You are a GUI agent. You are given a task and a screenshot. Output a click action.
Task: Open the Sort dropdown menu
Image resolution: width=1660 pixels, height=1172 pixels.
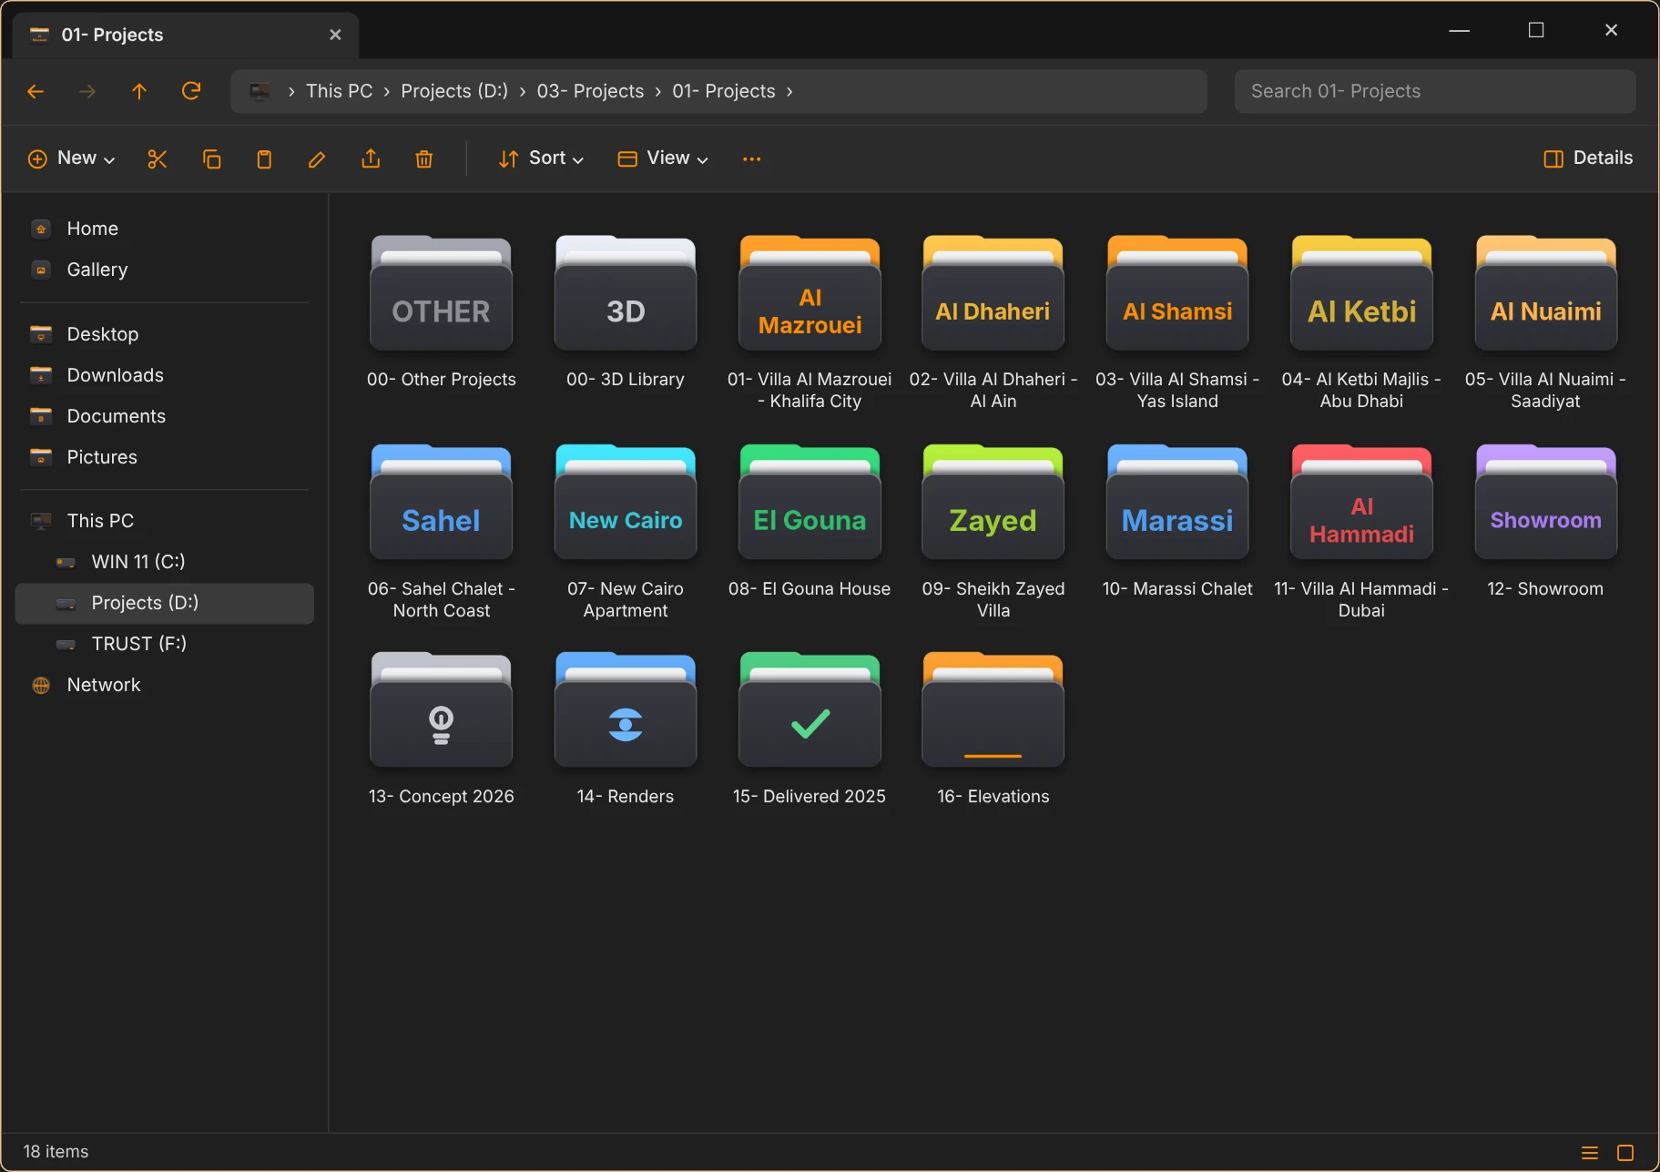click(x=541, y=158)
